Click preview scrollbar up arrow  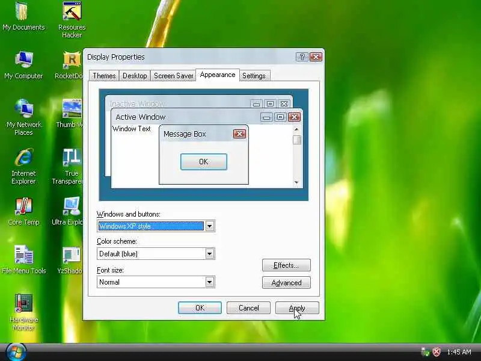[296, 129]
